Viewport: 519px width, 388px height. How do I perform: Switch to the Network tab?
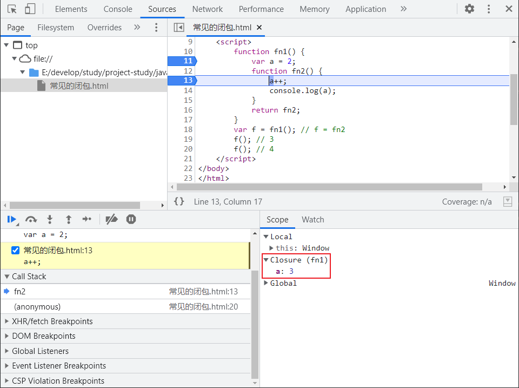(208, 9)
